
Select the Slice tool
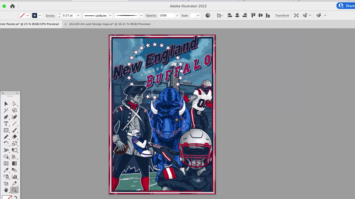[x=15, y=183]
